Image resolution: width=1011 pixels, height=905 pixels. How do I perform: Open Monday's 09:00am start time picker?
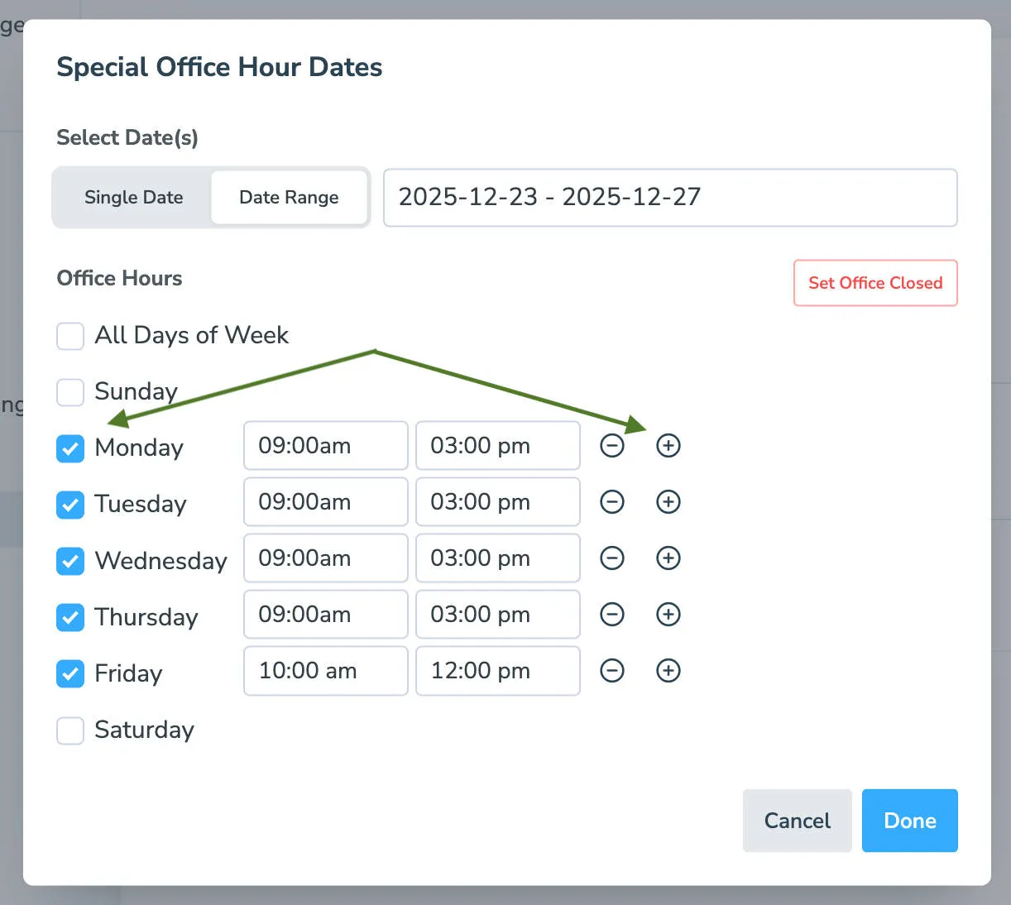click(x=325, y=445)
